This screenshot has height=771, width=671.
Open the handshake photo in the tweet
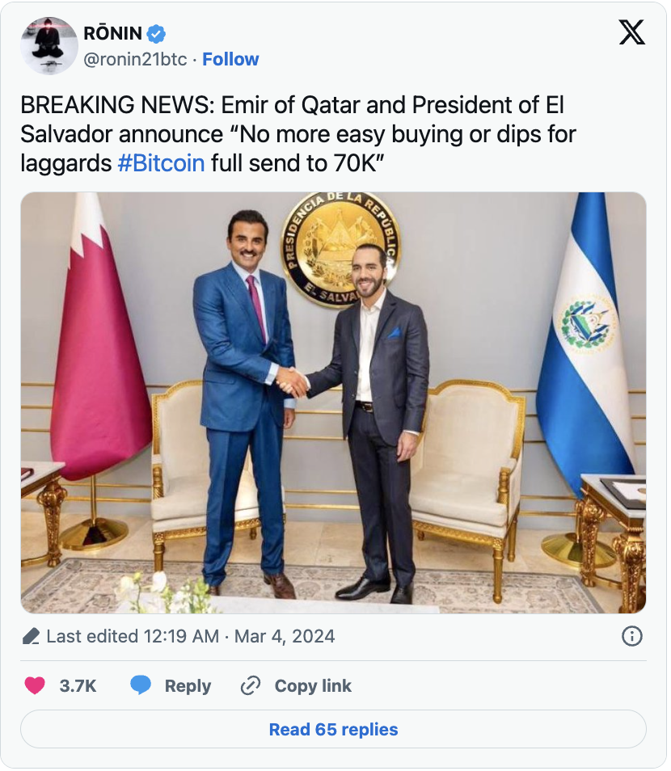tap(333, 402)
